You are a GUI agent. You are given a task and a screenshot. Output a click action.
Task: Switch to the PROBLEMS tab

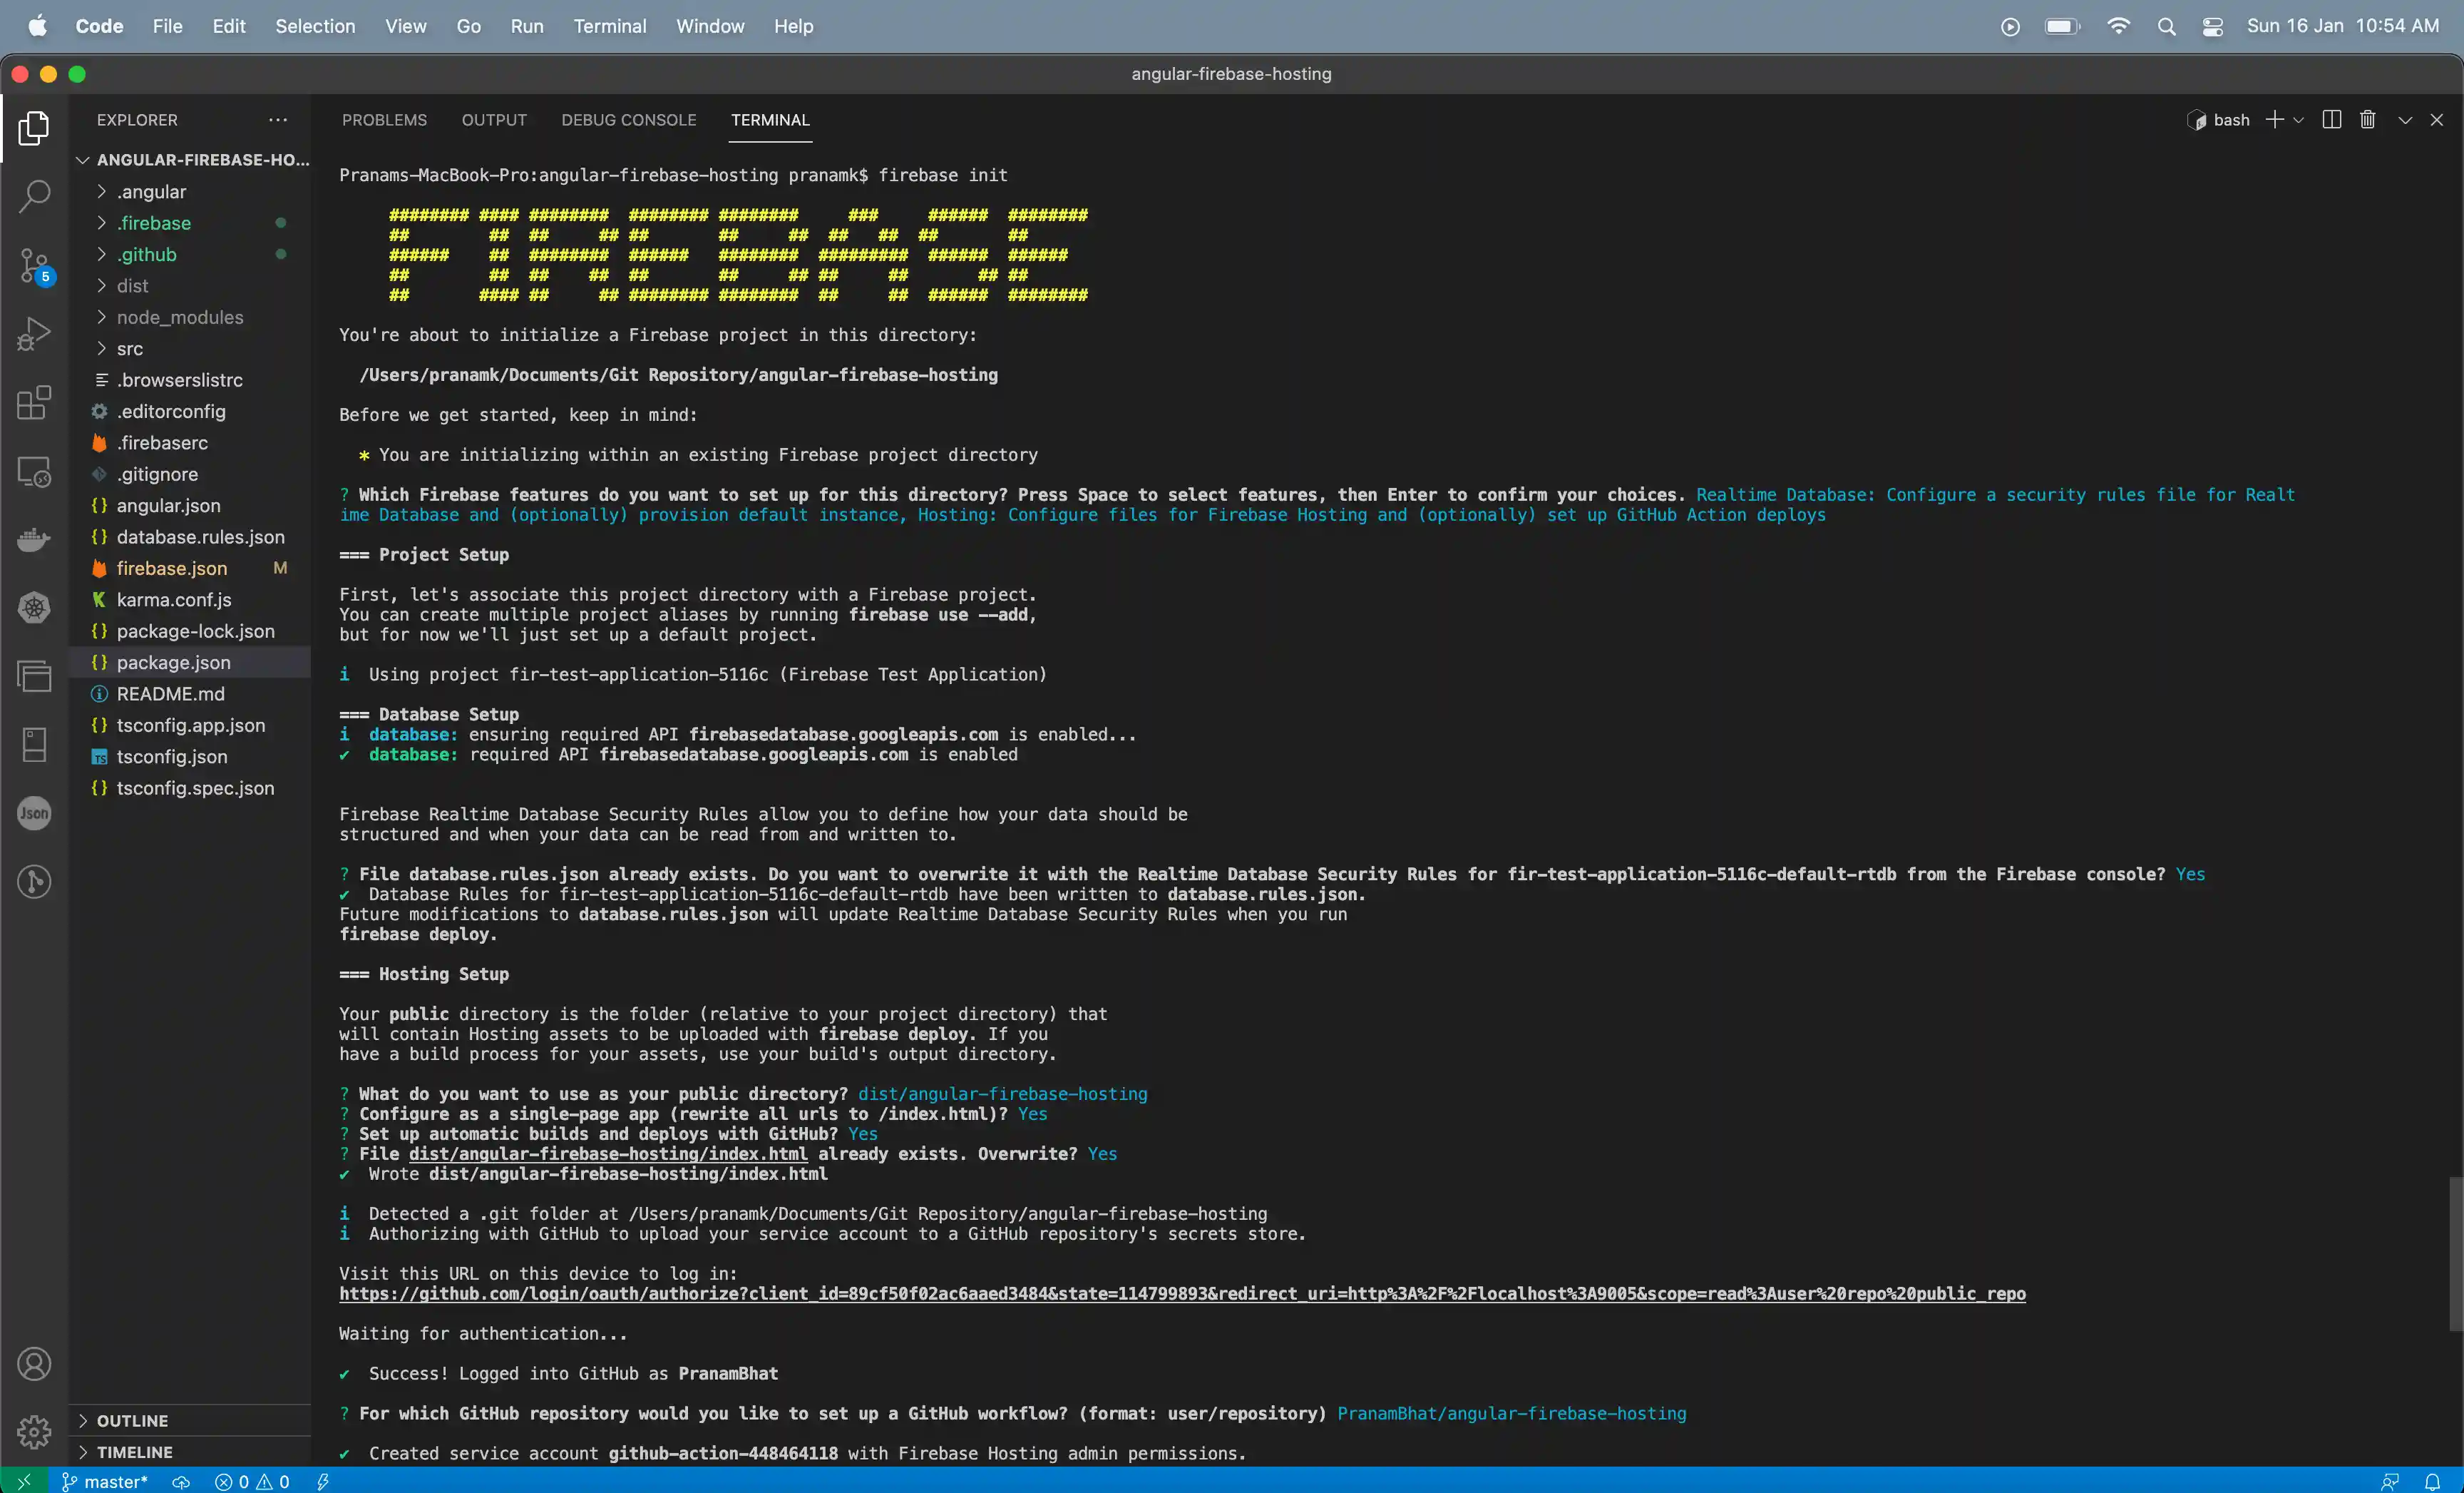[384, 120]
